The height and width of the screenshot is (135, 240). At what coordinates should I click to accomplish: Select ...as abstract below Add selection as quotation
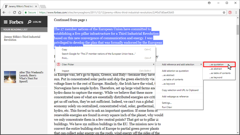tap(179, 75)
